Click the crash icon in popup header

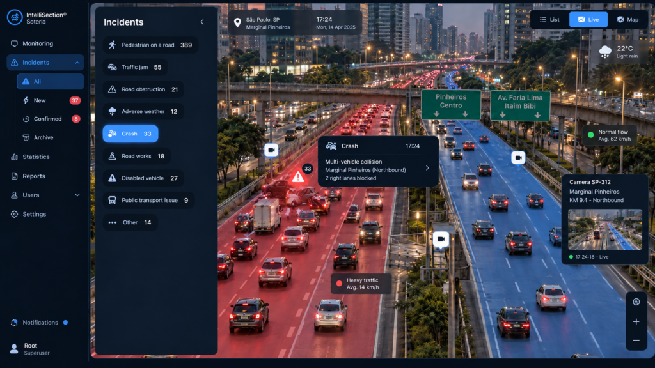click(331, 146)
